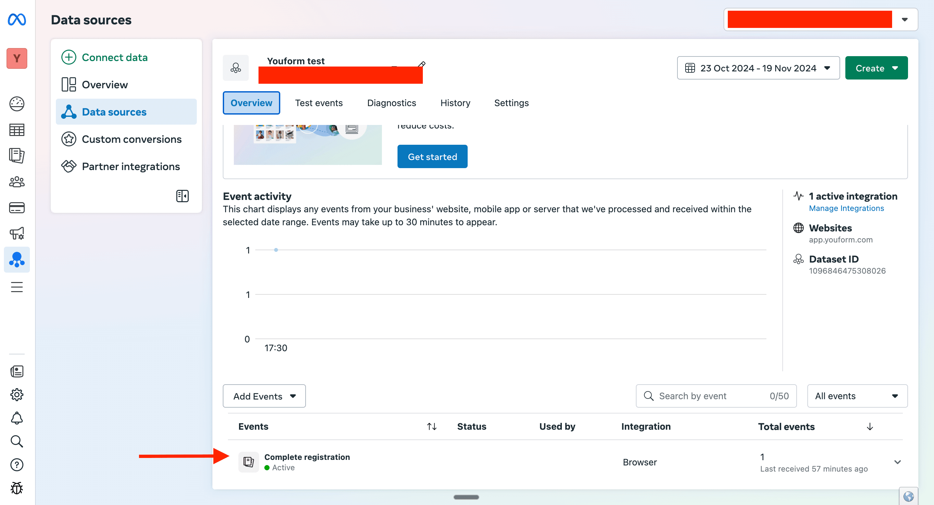Click the 1 active integration heading

[853, 196]
